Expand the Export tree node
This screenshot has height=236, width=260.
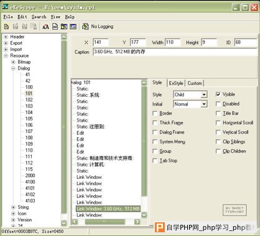point(6,43)
